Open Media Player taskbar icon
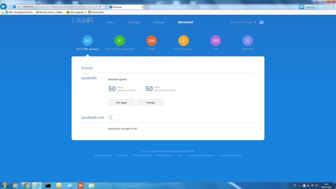Viewport: 336px width, 189px height. pos(15,185)
